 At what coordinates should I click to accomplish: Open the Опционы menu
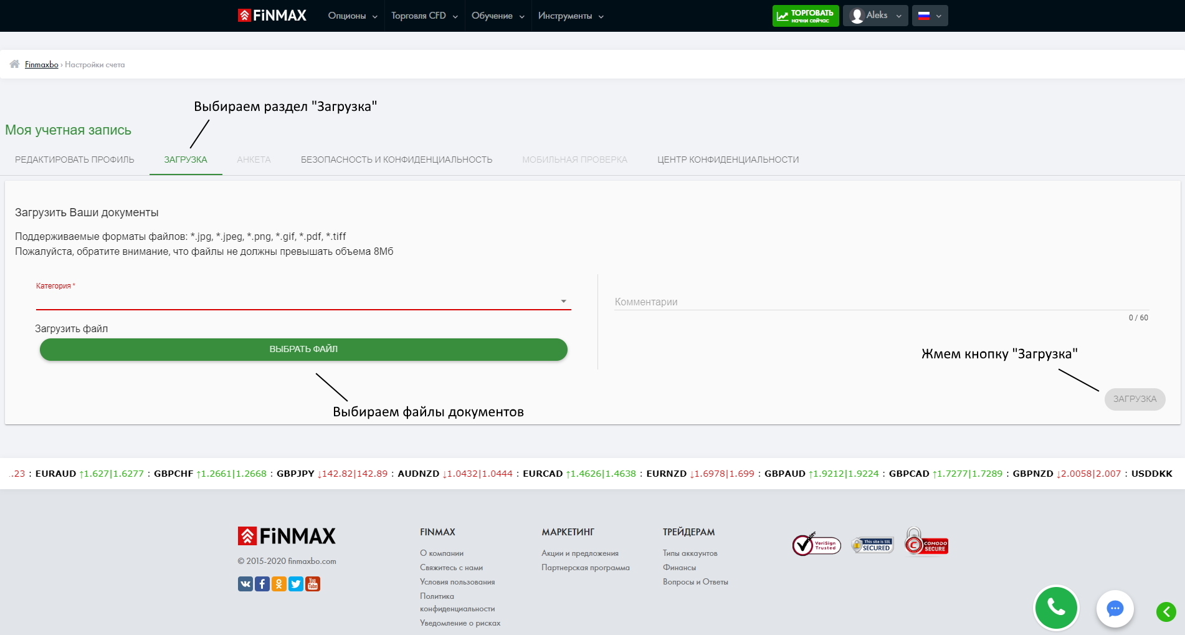coord(352,16)
